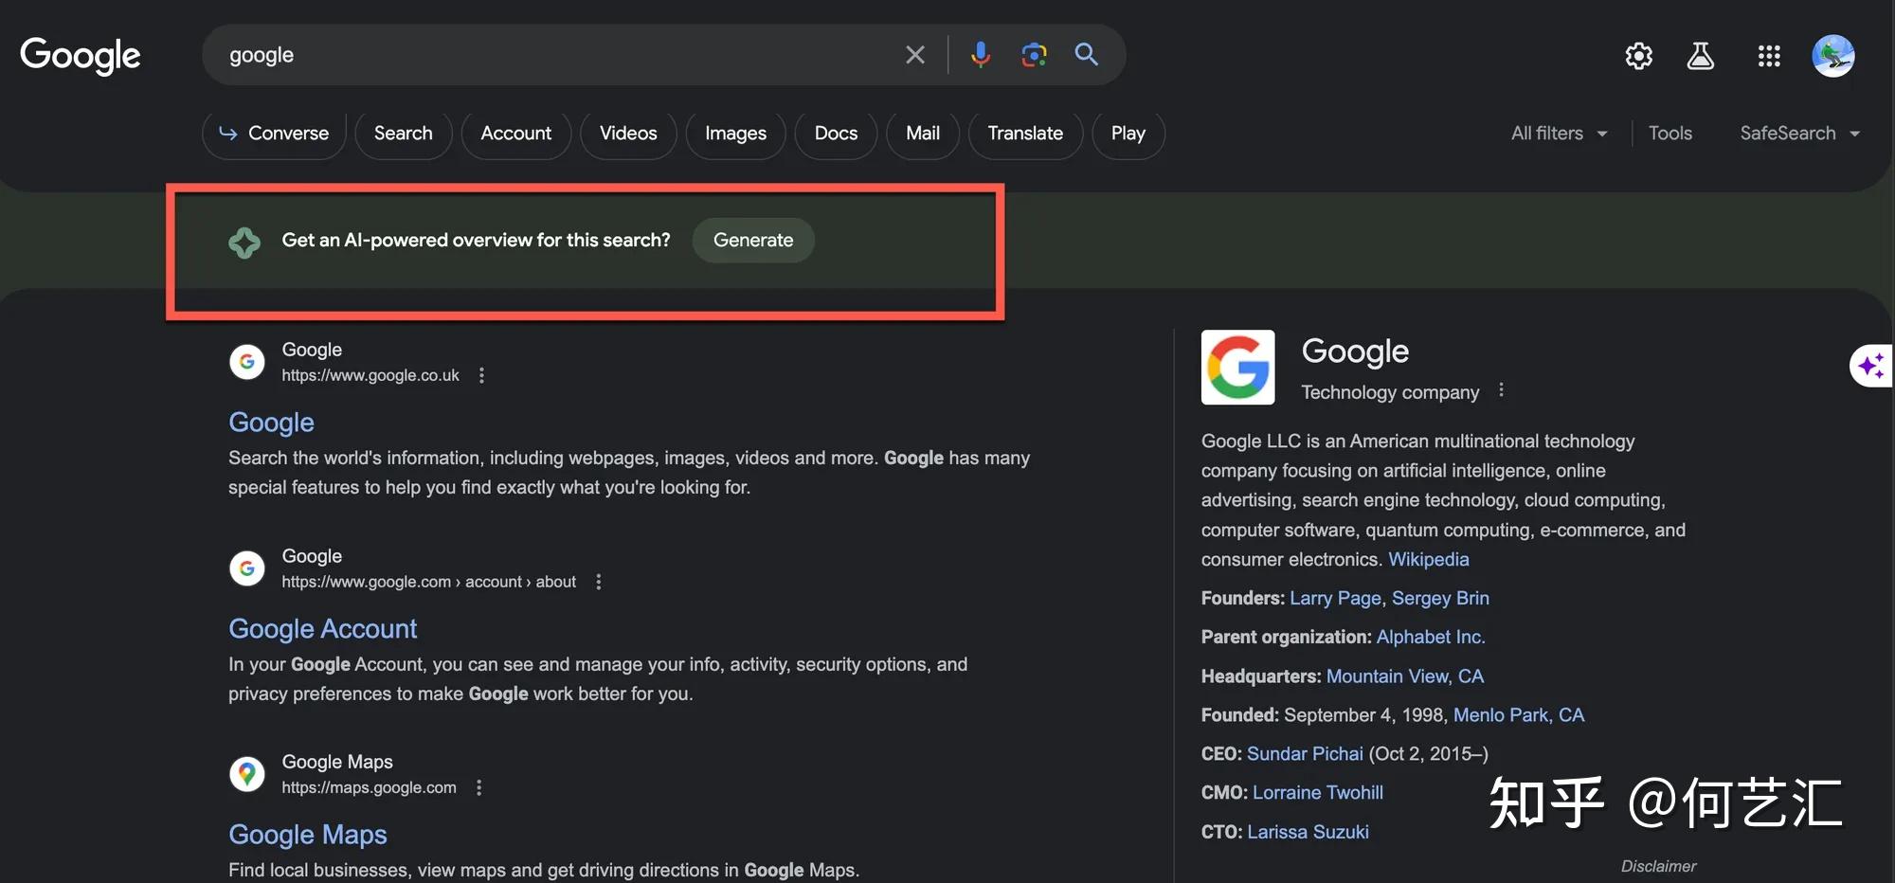Select the Search filter chip
The image size is (1895, 883).
(403, 134)
